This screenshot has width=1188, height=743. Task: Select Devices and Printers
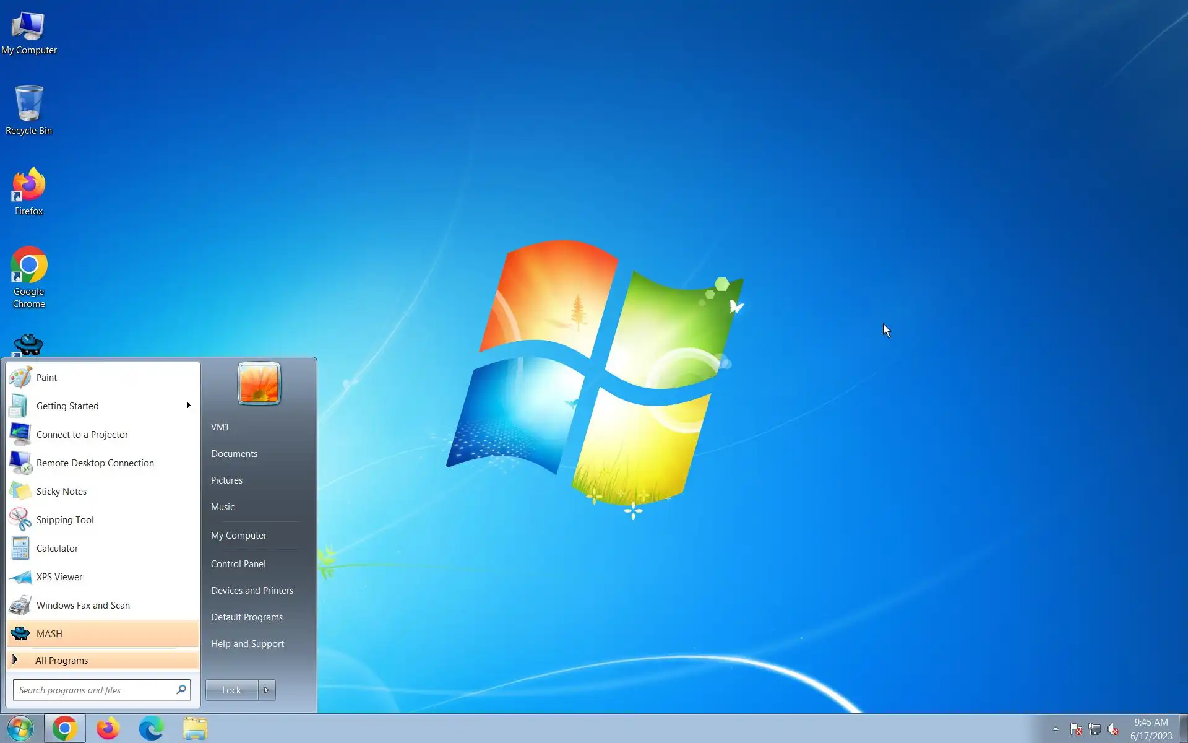coord(252,591)
